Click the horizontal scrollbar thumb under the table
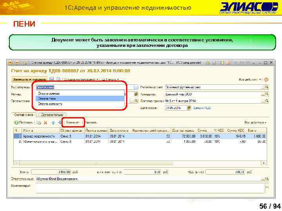 [x=96, y=163]
